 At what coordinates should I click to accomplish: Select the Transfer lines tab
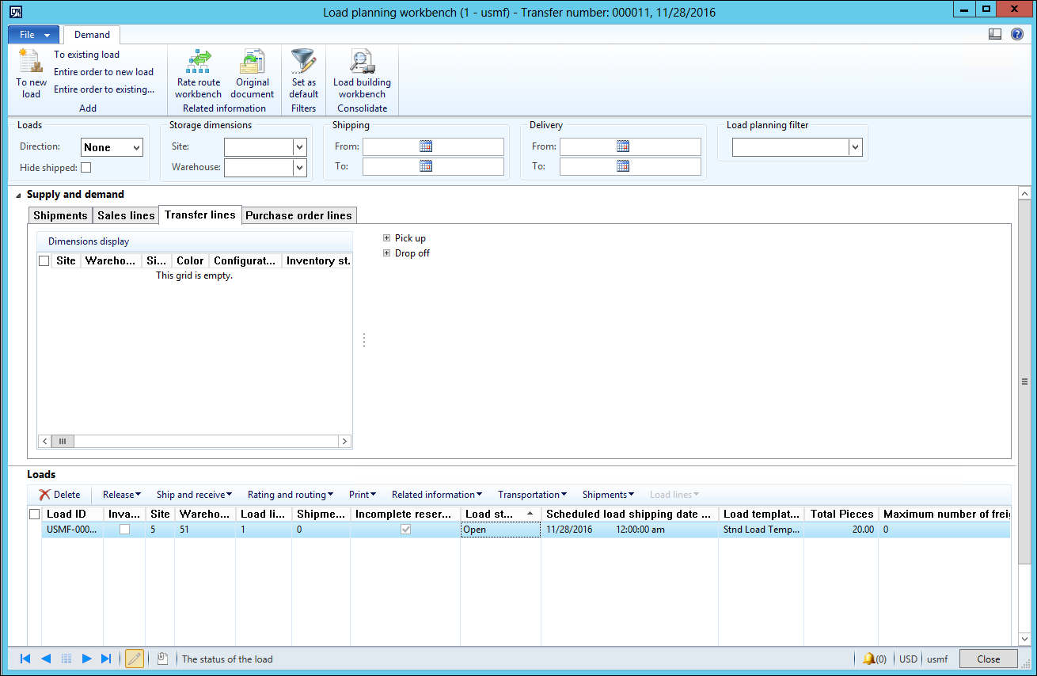coord(200,215)
